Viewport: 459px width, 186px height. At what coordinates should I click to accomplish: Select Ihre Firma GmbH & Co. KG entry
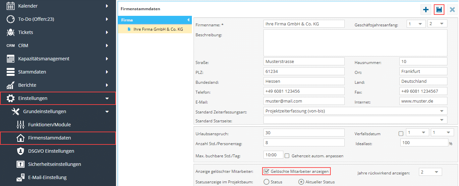point(158,29)
